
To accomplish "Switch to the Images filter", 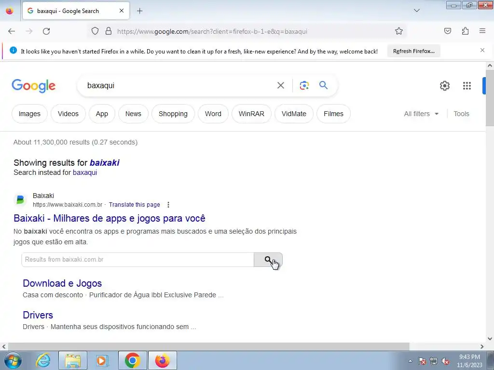I will pos(29,114).
